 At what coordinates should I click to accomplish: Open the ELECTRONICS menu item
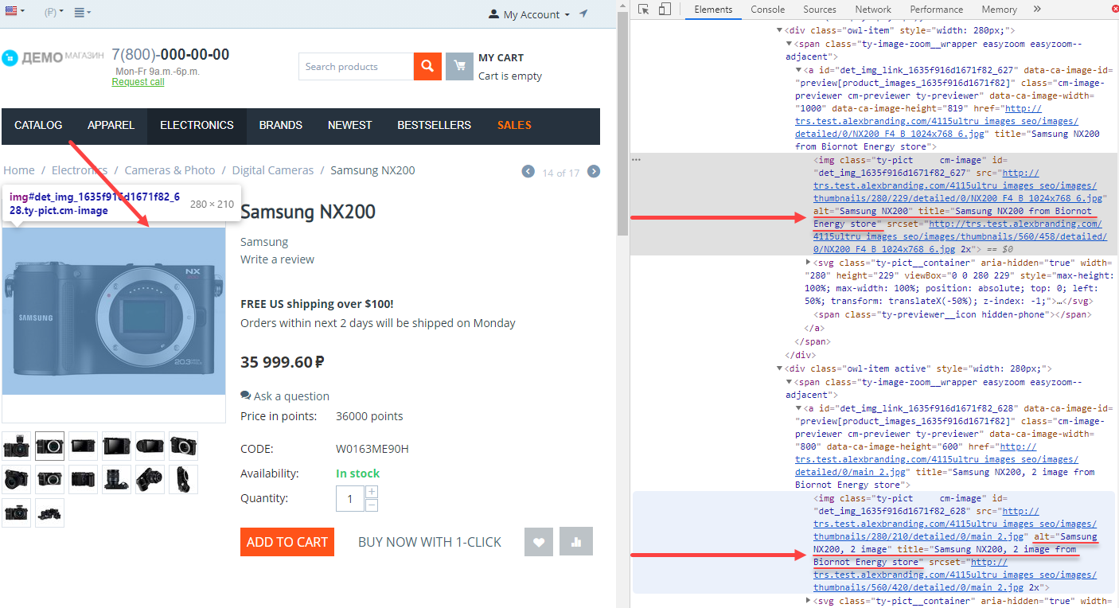point(197,125)
